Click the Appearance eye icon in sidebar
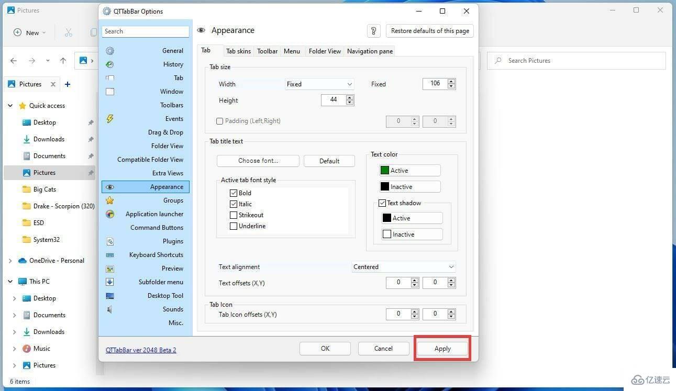Image resolution: width=676 pixels, height=391 pixels. coord(110,187)
